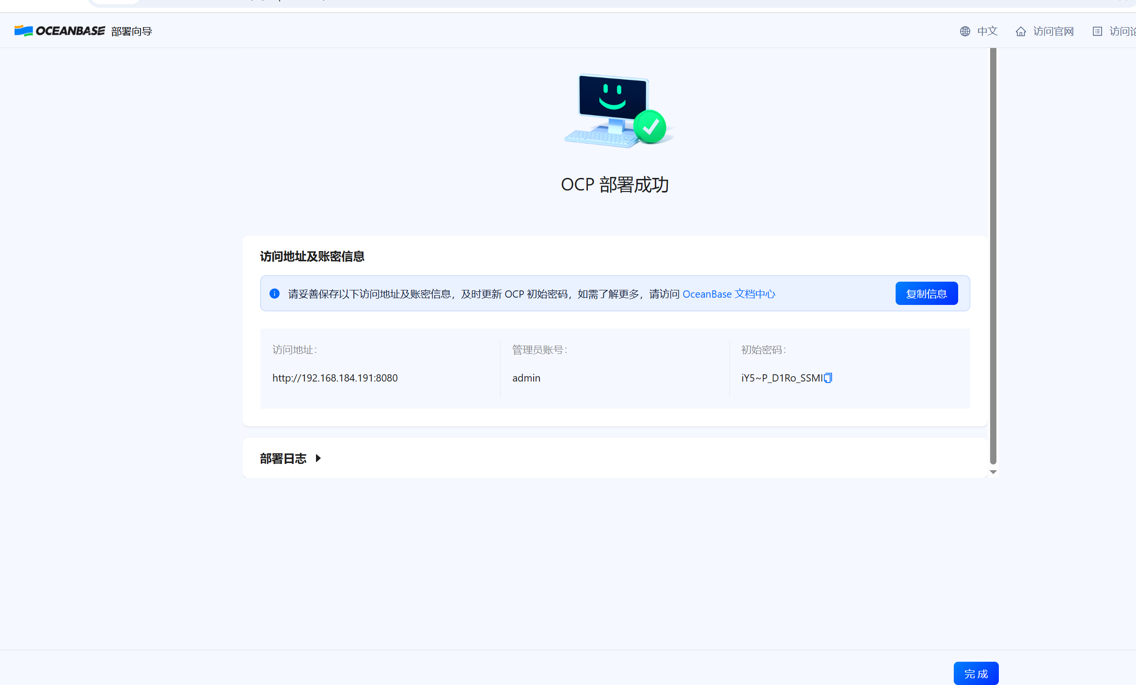Click the globe icon next to 中文
The width and height of the screenshot is (1136, 685).
click(965, 31)
